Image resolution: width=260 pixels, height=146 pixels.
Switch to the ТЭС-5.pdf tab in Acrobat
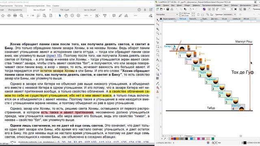[x=64, y=10]
